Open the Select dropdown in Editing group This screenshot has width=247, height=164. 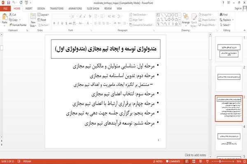225,25
